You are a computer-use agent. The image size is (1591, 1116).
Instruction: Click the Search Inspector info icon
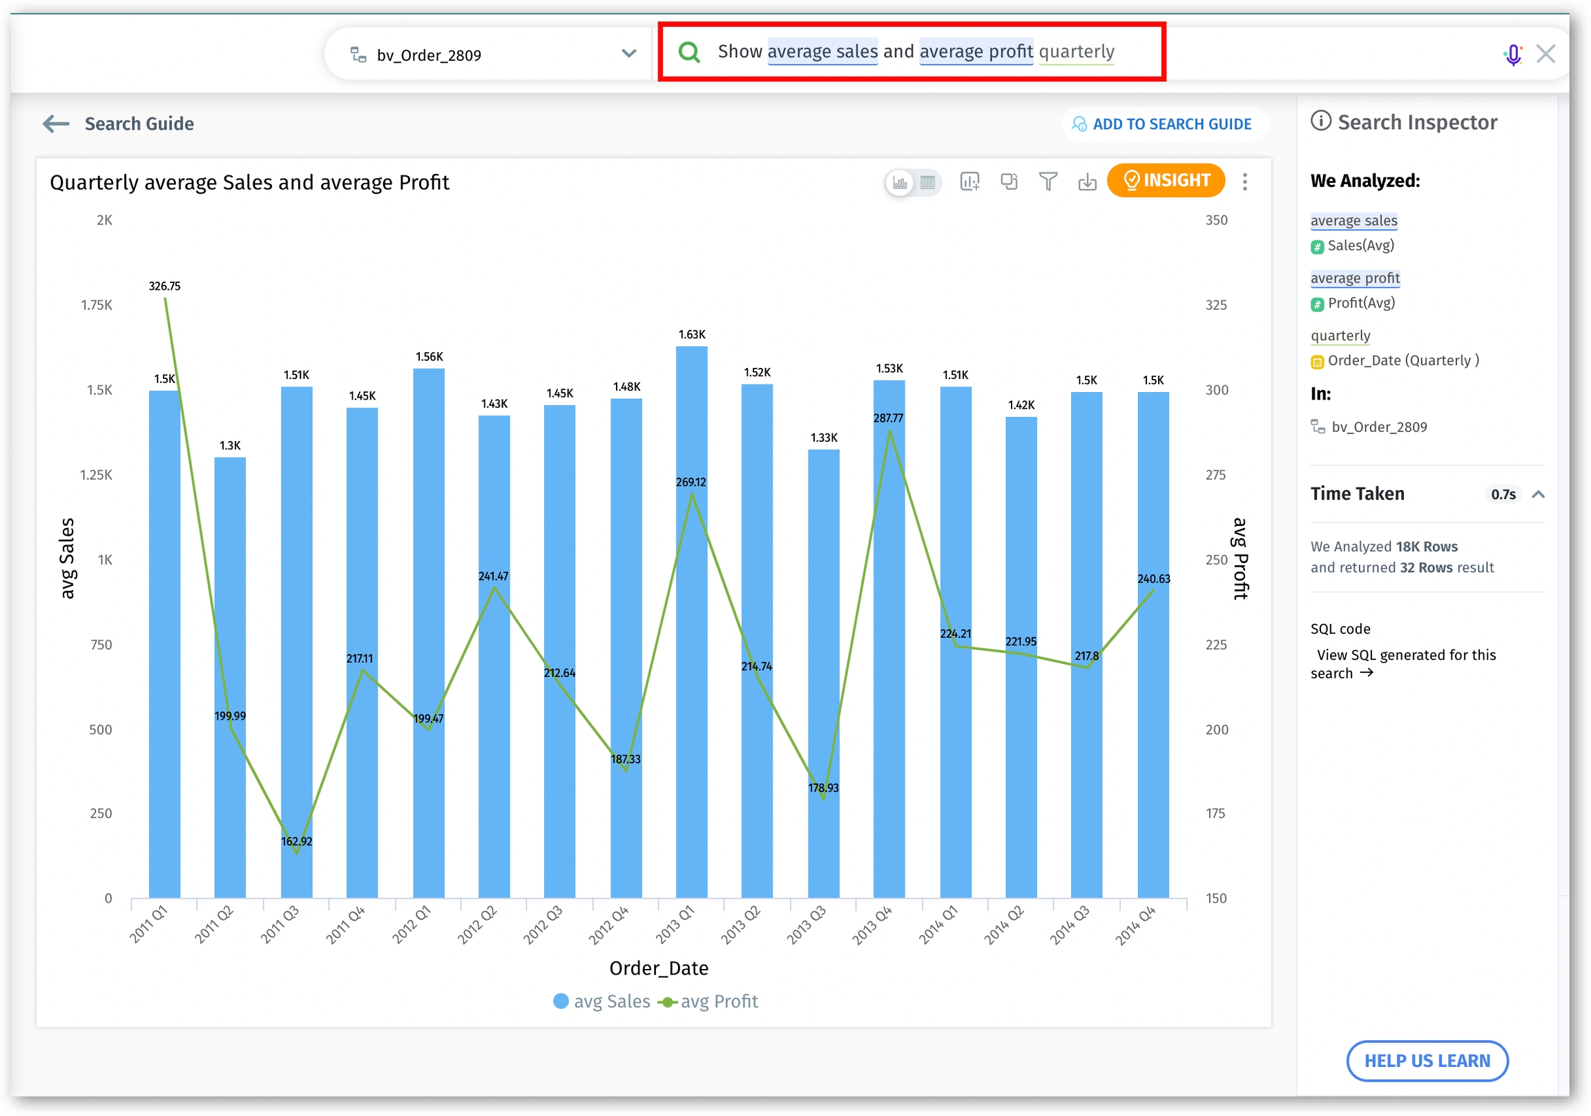click(1320, 121)
